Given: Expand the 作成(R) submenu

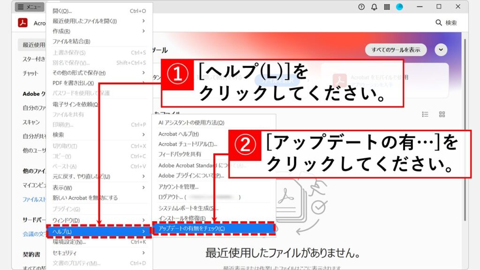Looking at the screenshot, I should point(99,31).
